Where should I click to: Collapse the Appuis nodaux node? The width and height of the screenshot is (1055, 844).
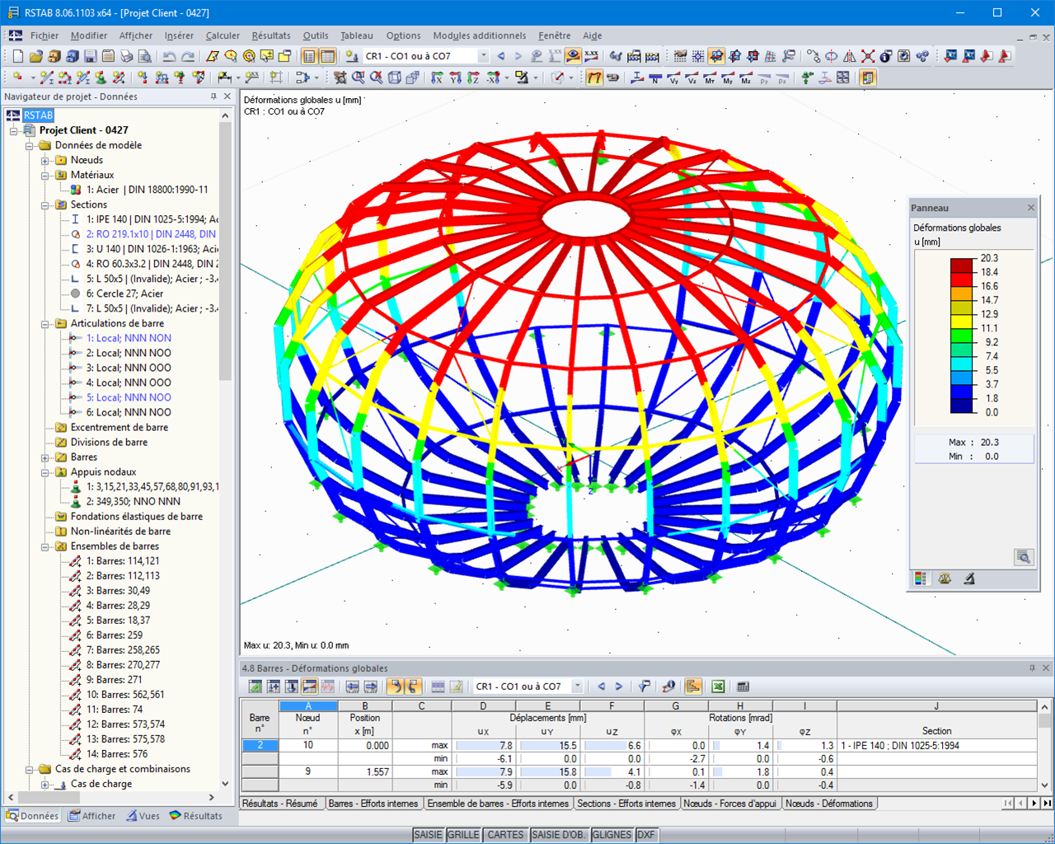45,472
